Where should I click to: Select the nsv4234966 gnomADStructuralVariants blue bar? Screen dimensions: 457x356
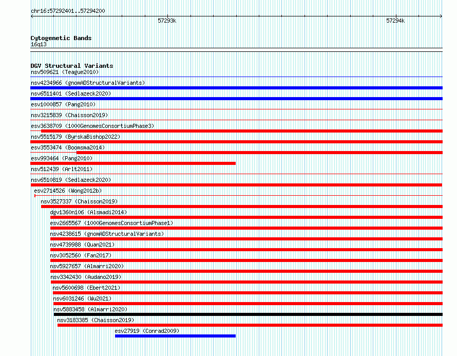[x=236, y=88]
